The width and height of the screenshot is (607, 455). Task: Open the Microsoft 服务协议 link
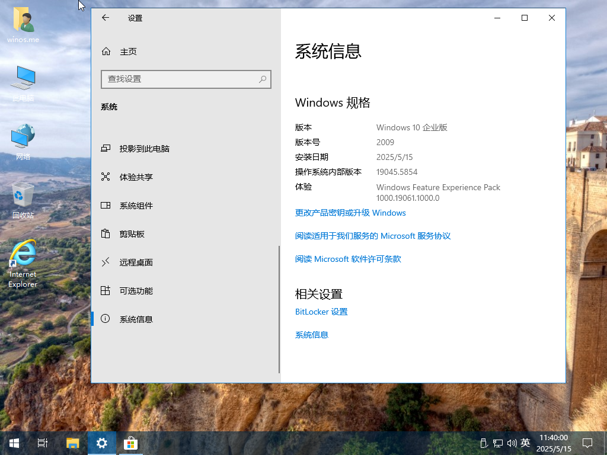tap(373, 236)
